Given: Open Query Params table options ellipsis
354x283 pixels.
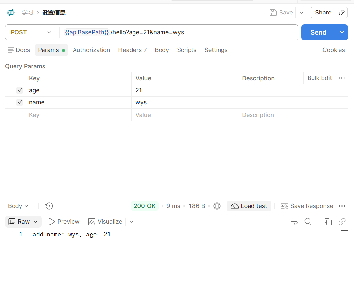Looking at the screenshot, I should pyautogui.click(x=342, y=78).
